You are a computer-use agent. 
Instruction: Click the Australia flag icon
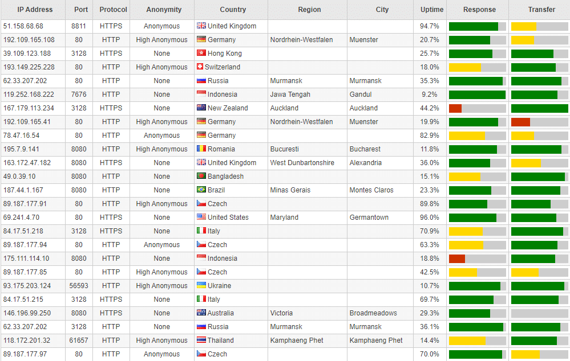point(201,313)
